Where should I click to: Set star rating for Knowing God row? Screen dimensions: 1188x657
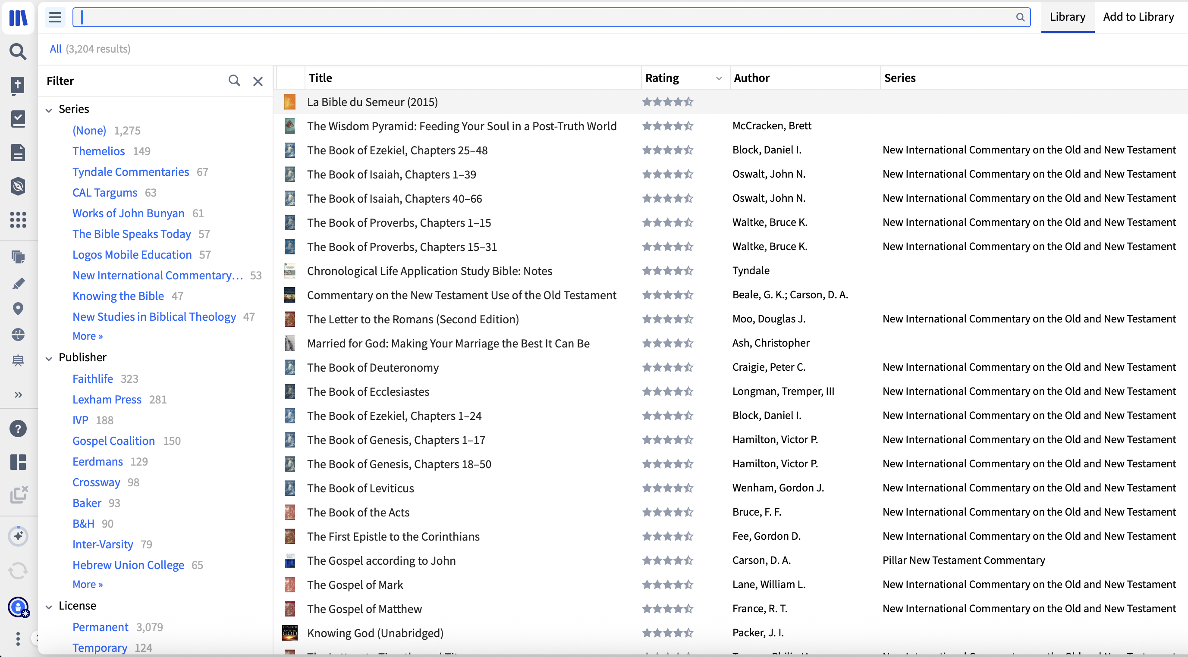click(x=667, y=633)
